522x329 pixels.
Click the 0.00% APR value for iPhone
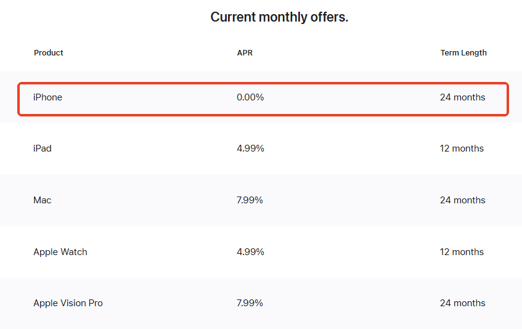(250, 97)
